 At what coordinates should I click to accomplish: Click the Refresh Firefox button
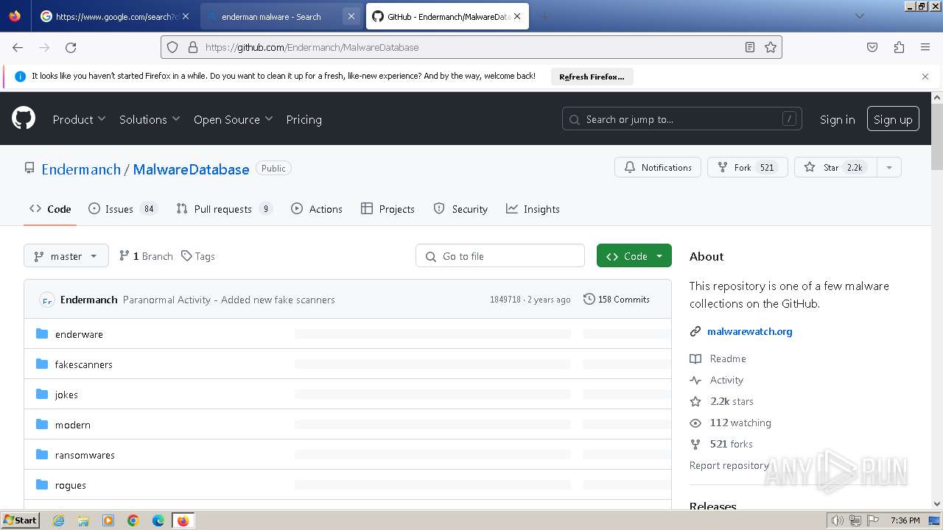pos(592,77)
